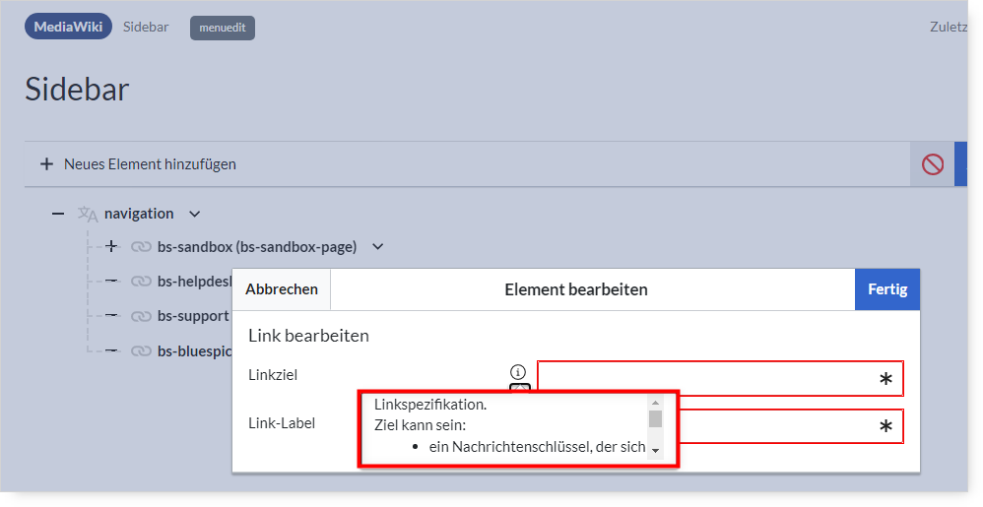Open the MediaWiki namespace pill
The image size is (983, 507).
(x=68, y=27)
